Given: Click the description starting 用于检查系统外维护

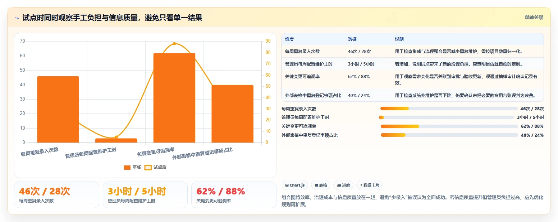Looking at the screenshot, I should click(465, 96).
